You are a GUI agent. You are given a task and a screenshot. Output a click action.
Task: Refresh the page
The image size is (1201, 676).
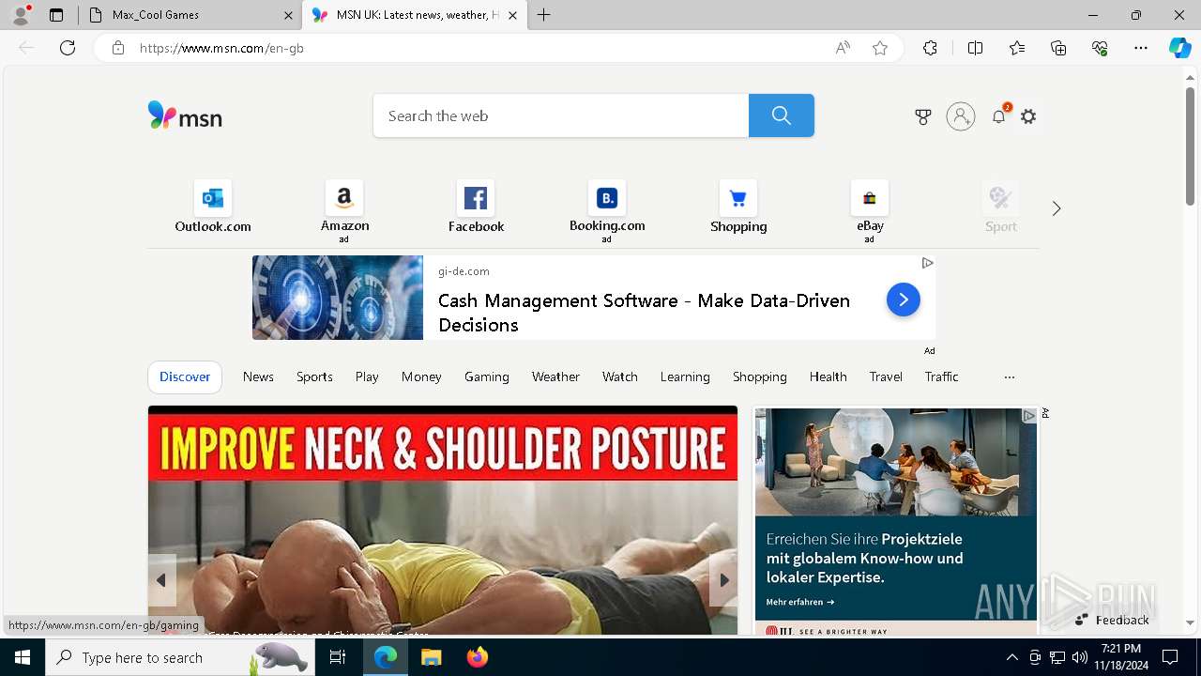pos(68,48)
